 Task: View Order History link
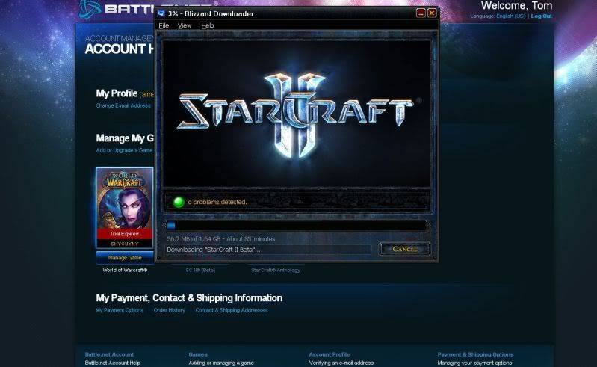click(170, 310)
